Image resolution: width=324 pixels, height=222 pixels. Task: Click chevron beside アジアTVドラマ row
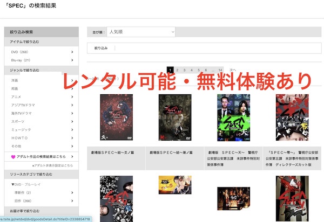click(x=72, y=105)
